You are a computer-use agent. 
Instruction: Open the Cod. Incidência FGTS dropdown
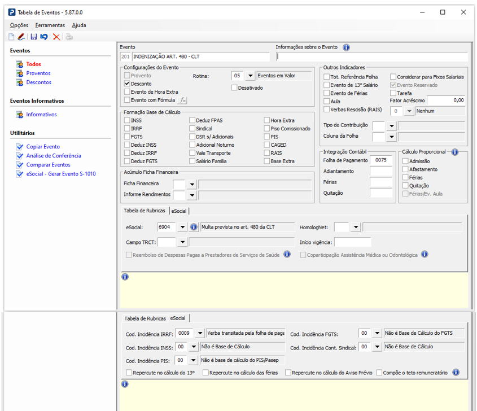pos(377,333)
